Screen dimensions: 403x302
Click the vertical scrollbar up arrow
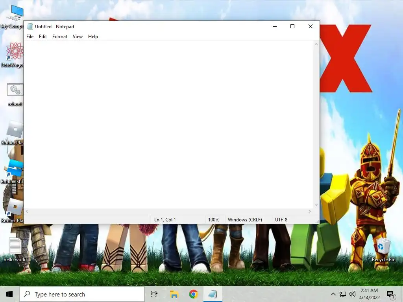click(316, 44)
